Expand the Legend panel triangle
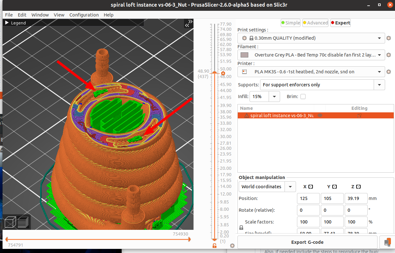The width and height of the screenshot is (395, 253). pos(7,23)
